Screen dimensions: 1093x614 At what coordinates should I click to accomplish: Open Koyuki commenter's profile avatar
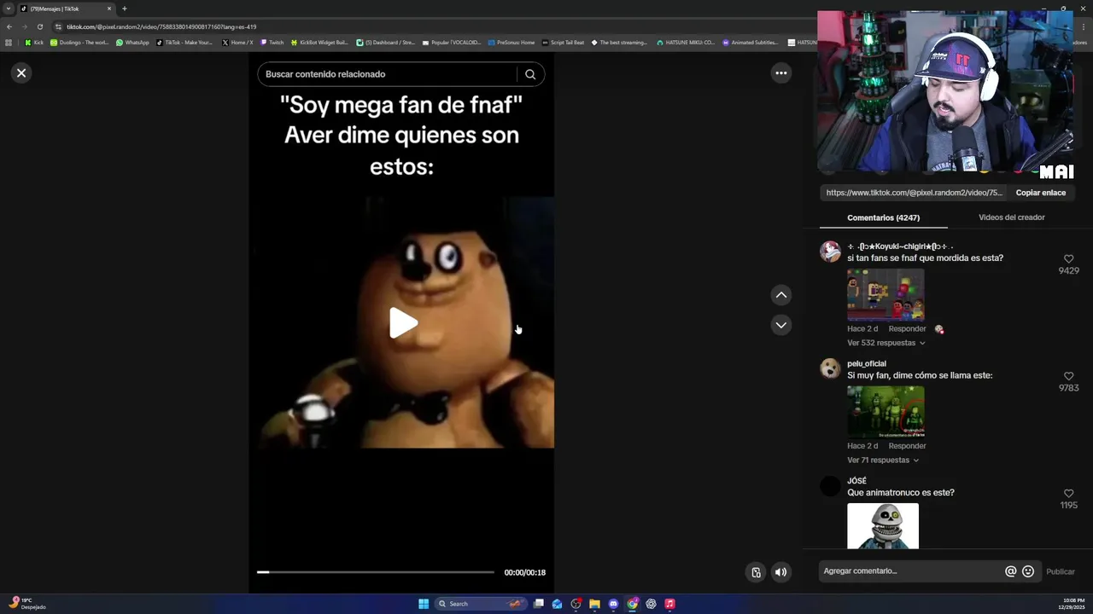[830, 252]
